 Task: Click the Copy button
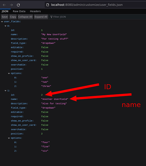pyautogui.click(x=13, y=17)
